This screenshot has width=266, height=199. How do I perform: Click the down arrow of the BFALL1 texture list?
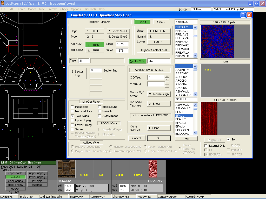coord(195,133)
